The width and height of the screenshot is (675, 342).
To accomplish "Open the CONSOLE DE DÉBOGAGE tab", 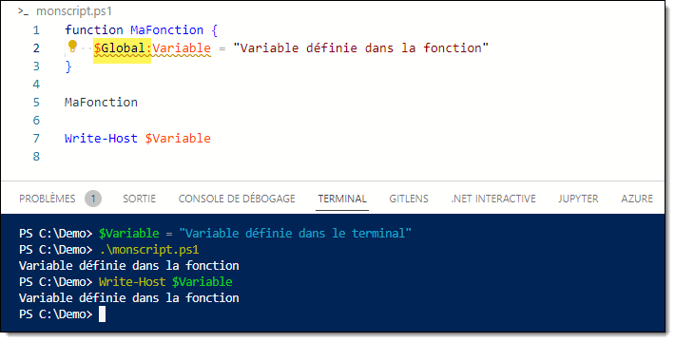I will (237, 199).
